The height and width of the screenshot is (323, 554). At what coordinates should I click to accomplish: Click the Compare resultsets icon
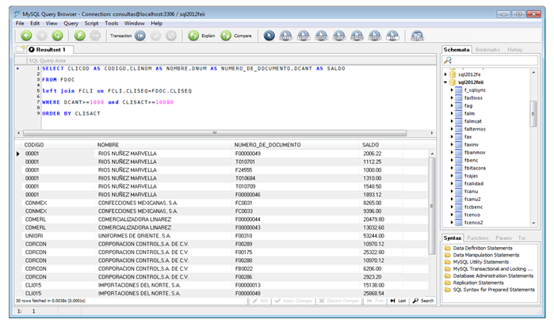(226, 36)
